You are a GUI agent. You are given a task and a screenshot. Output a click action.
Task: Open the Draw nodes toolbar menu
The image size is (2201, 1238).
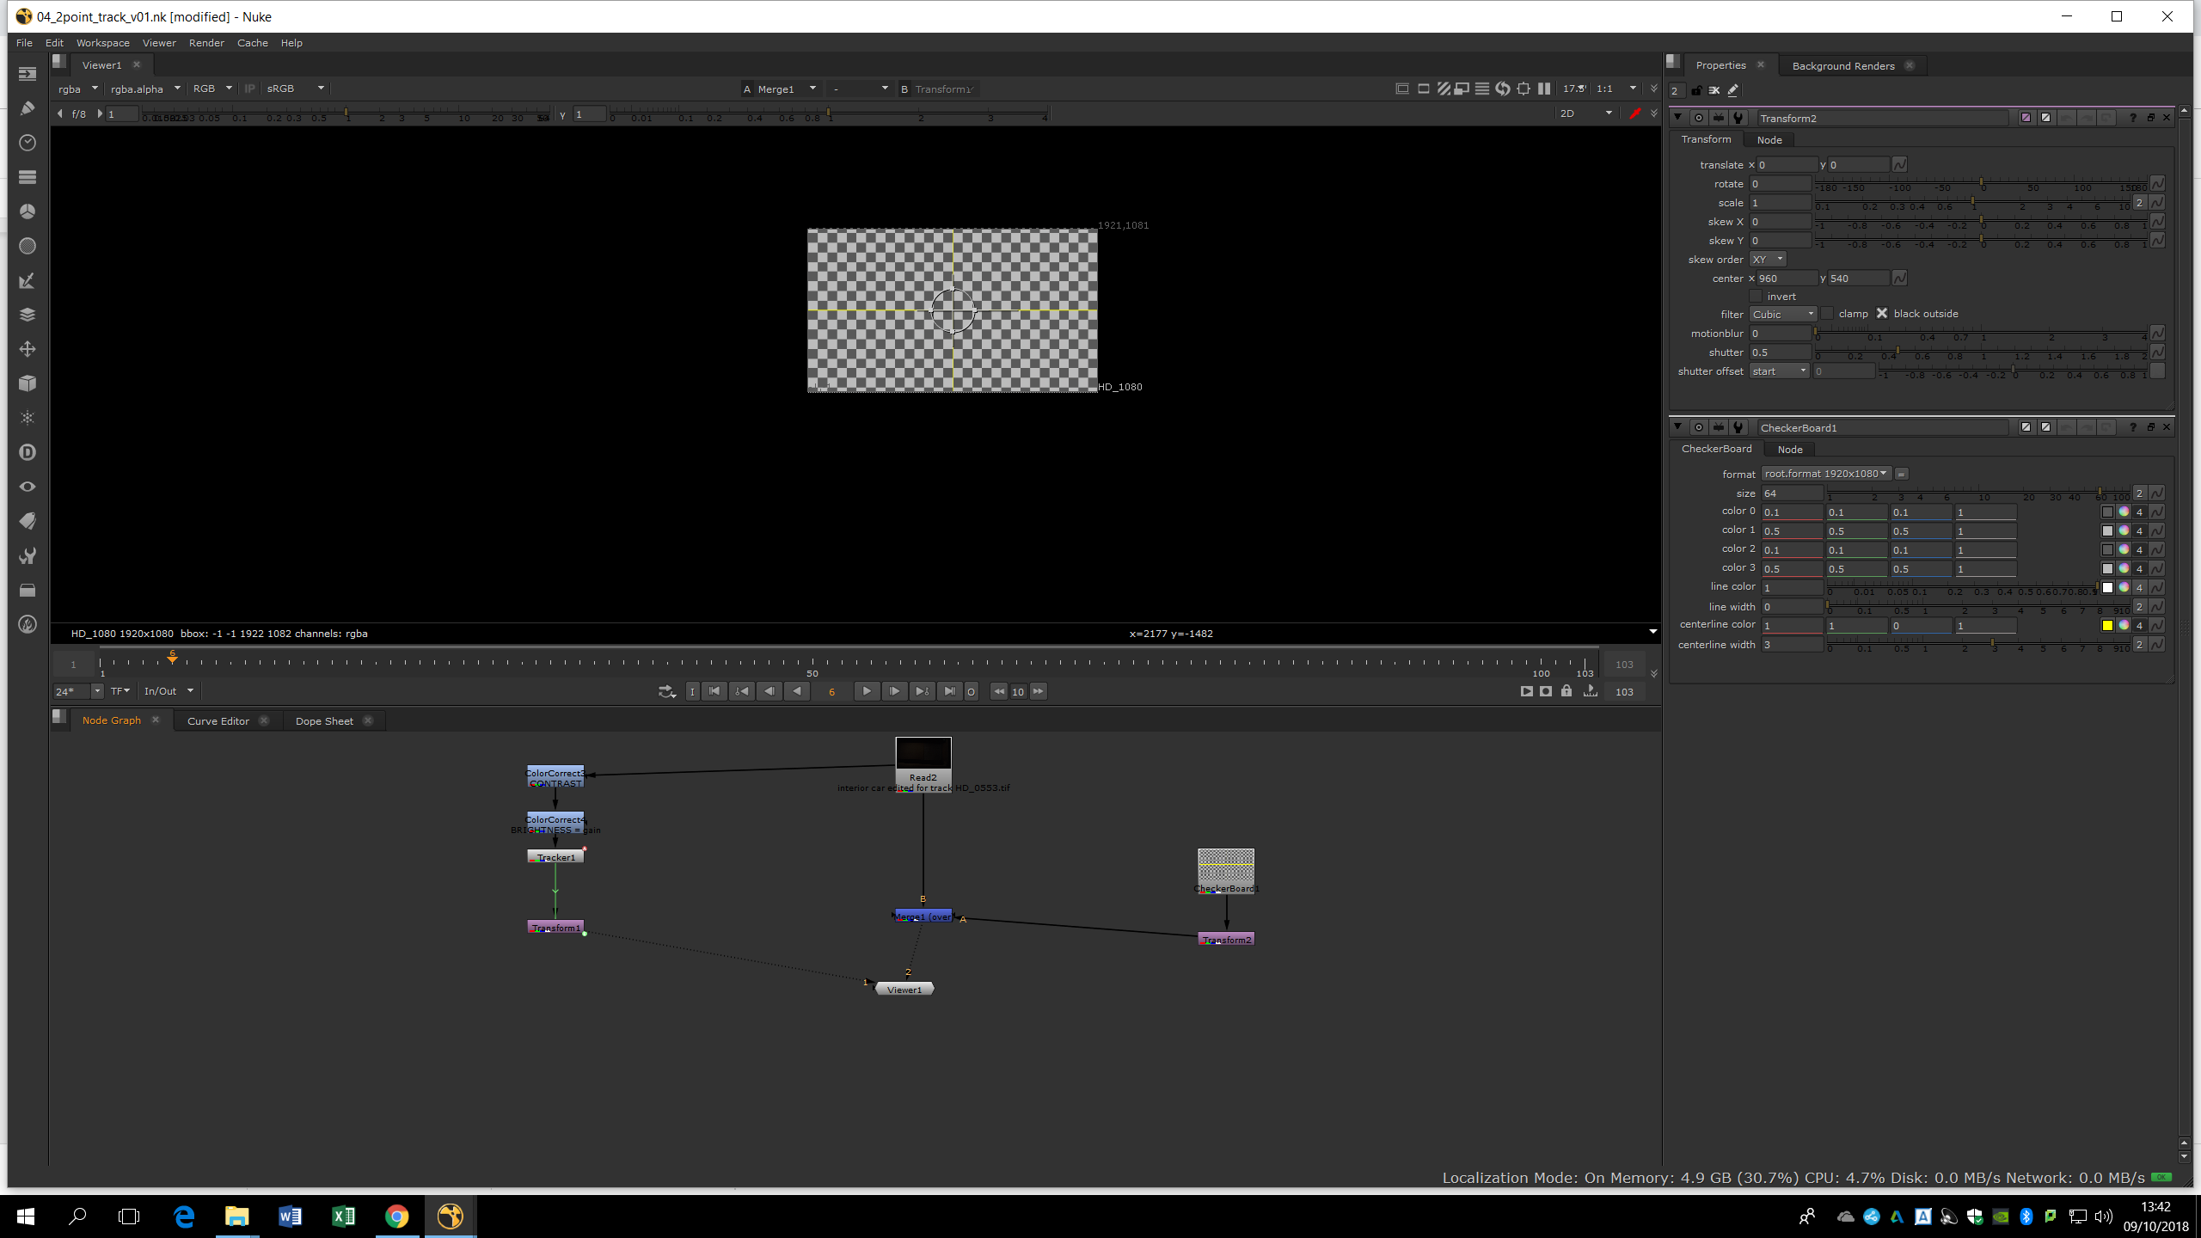coord(28,108)
